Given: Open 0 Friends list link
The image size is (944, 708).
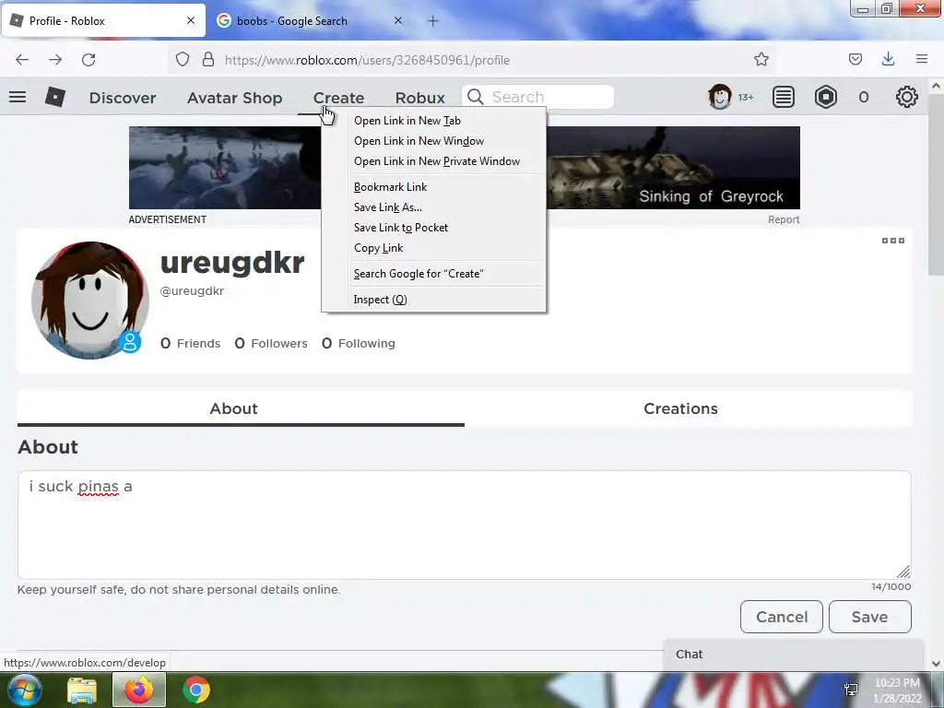Looking at the screenshot, I should 190,343.
